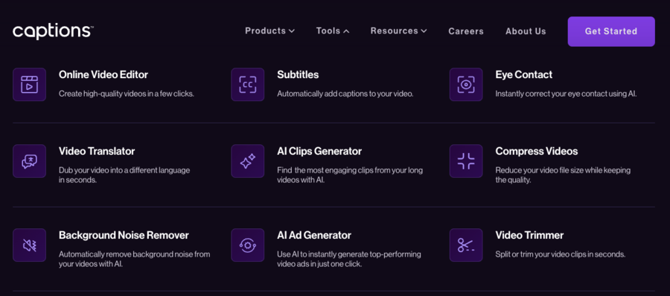
Task: Open the Compress Videos title link
Action: (x=537, y=151)
